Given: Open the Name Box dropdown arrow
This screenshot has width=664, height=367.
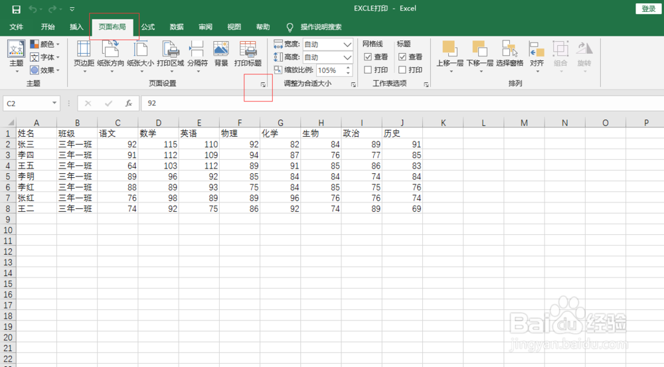Looking at the screenshot, I should click(54, 103).
